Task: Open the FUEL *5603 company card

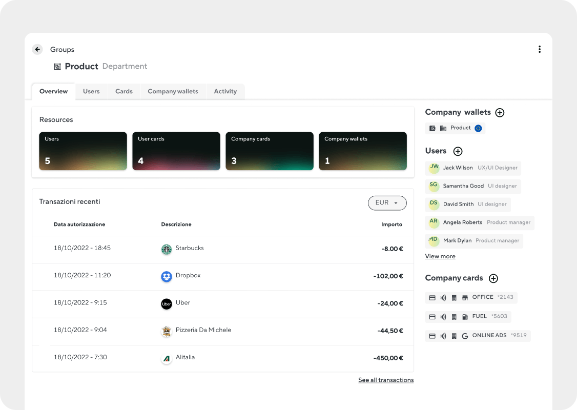Action: [x=468, y=317]
